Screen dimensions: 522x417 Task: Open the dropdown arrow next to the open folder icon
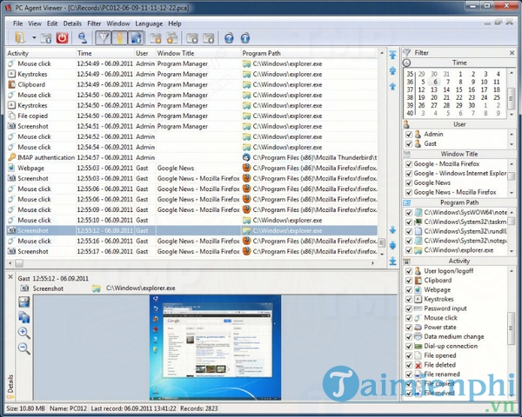pyautogui.click(x=34, y=38)
